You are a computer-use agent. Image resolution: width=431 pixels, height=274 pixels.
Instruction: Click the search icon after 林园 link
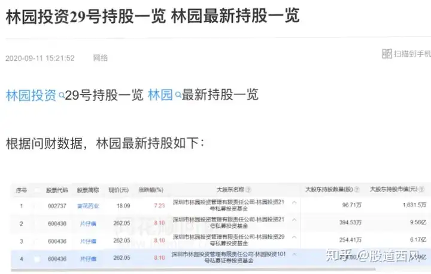(178, 96)
